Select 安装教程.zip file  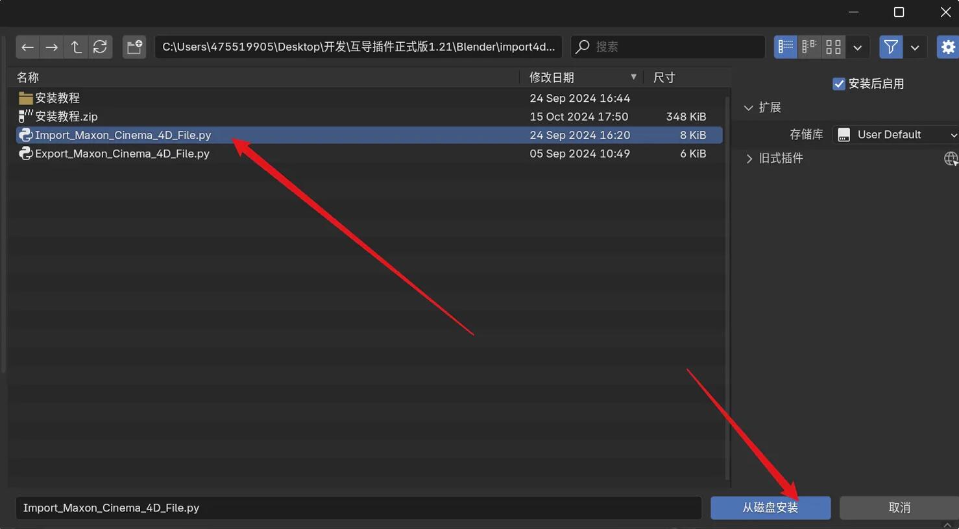click(369, 117)
